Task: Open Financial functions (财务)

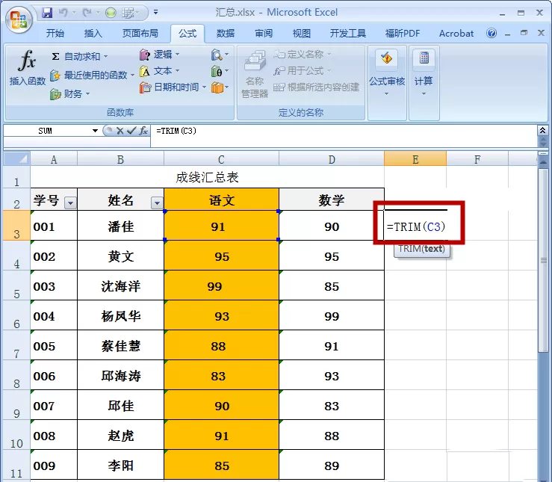Action: (x=69, y=94)
